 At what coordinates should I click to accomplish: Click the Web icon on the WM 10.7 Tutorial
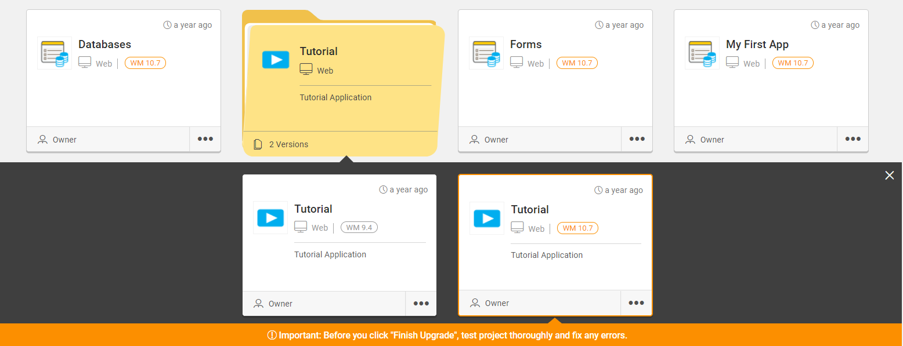(x=517, y=227)
